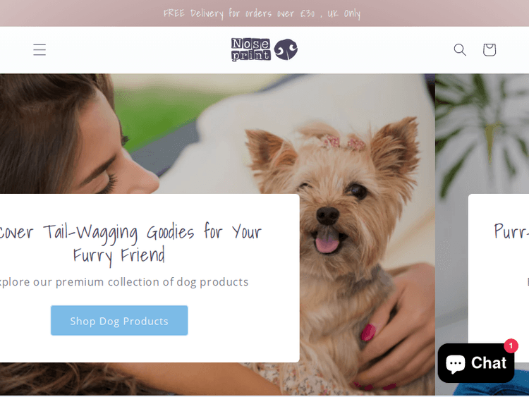Click the Nose Print logo
The height and width of the screenshot is (397, 529).
pos(264,49)
